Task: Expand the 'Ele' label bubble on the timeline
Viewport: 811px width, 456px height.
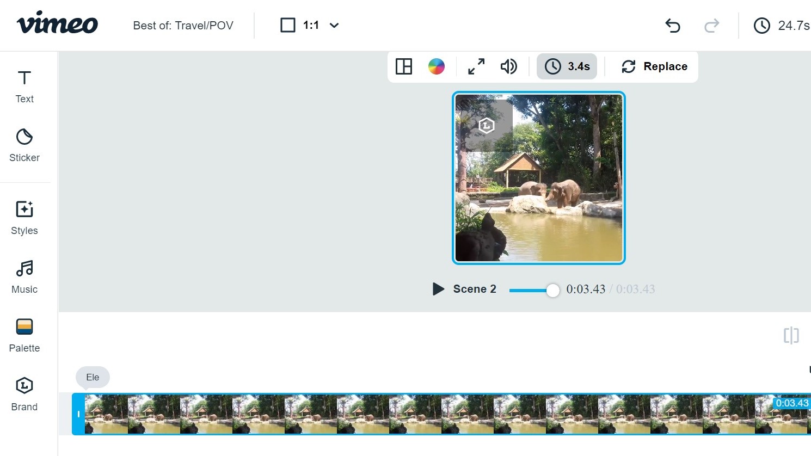Action: click(x=92, y=377)
